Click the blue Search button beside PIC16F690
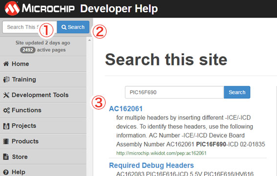The height and width of the screenshot is (176, 277). (237, 92)
